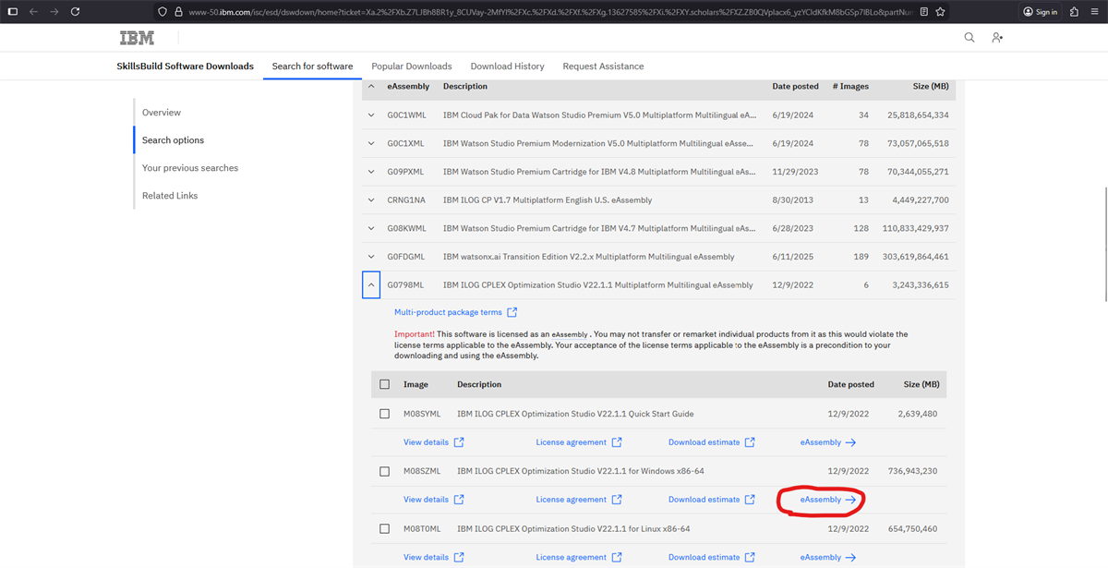Click the browser address bar URL
Viewport: 1108px width, 568px height.
click(x=552, y=12)
